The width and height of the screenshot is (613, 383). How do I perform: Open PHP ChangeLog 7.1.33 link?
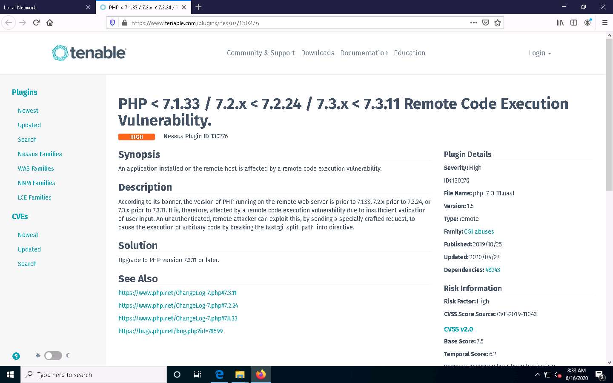coord(178,318)
